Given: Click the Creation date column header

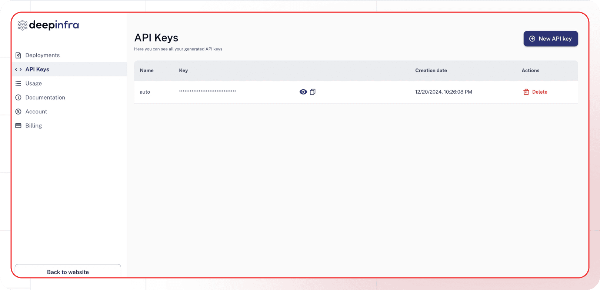Looking at the screenshot, I should pyautogui.click(x=431, y=70).
